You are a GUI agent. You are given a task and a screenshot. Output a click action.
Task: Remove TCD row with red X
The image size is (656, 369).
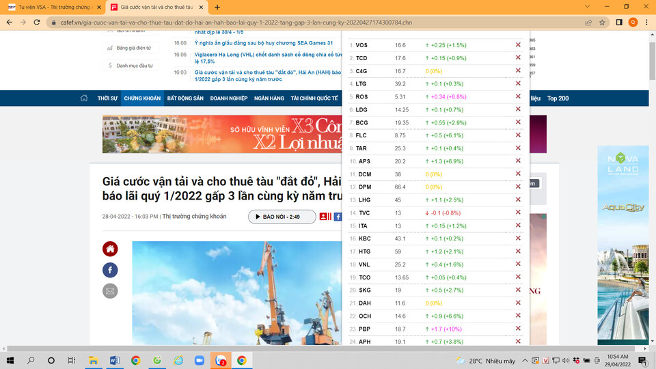tap(518, 57)
